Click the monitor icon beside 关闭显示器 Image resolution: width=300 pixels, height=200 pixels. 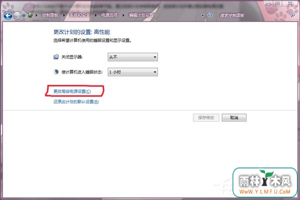point(56,57)
